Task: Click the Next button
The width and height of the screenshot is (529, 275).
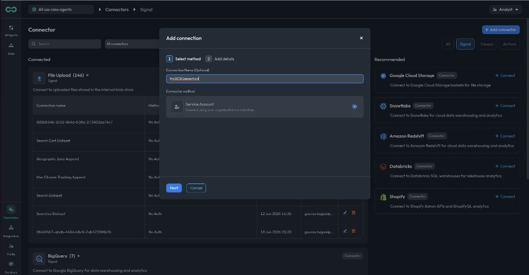Action: pos(174,188)
